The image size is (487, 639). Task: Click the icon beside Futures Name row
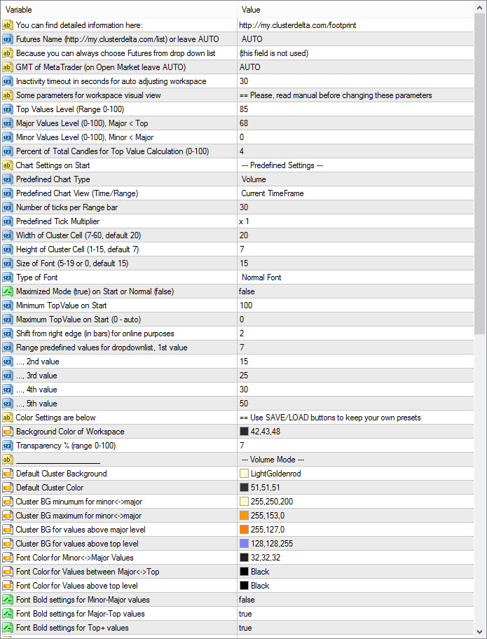pos(8,39)
